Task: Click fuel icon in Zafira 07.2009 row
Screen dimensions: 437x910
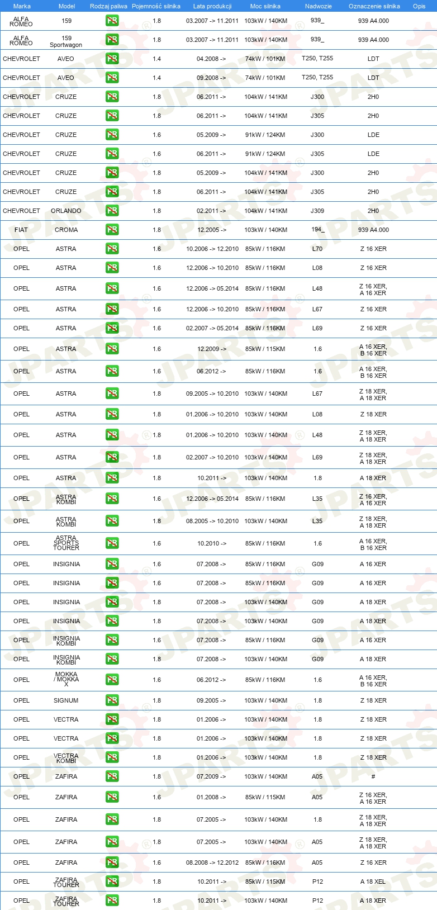Action: pyautogui.click(x=112, y=776)
